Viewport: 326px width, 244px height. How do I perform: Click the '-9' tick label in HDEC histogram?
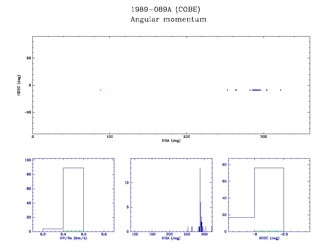254,234
